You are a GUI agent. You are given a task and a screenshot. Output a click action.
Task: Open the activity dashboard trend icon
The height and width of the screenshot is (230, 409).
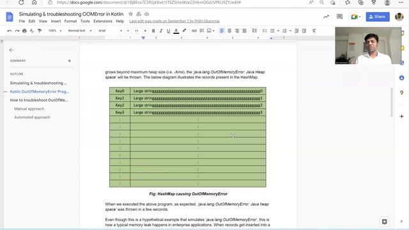[326, 17]
